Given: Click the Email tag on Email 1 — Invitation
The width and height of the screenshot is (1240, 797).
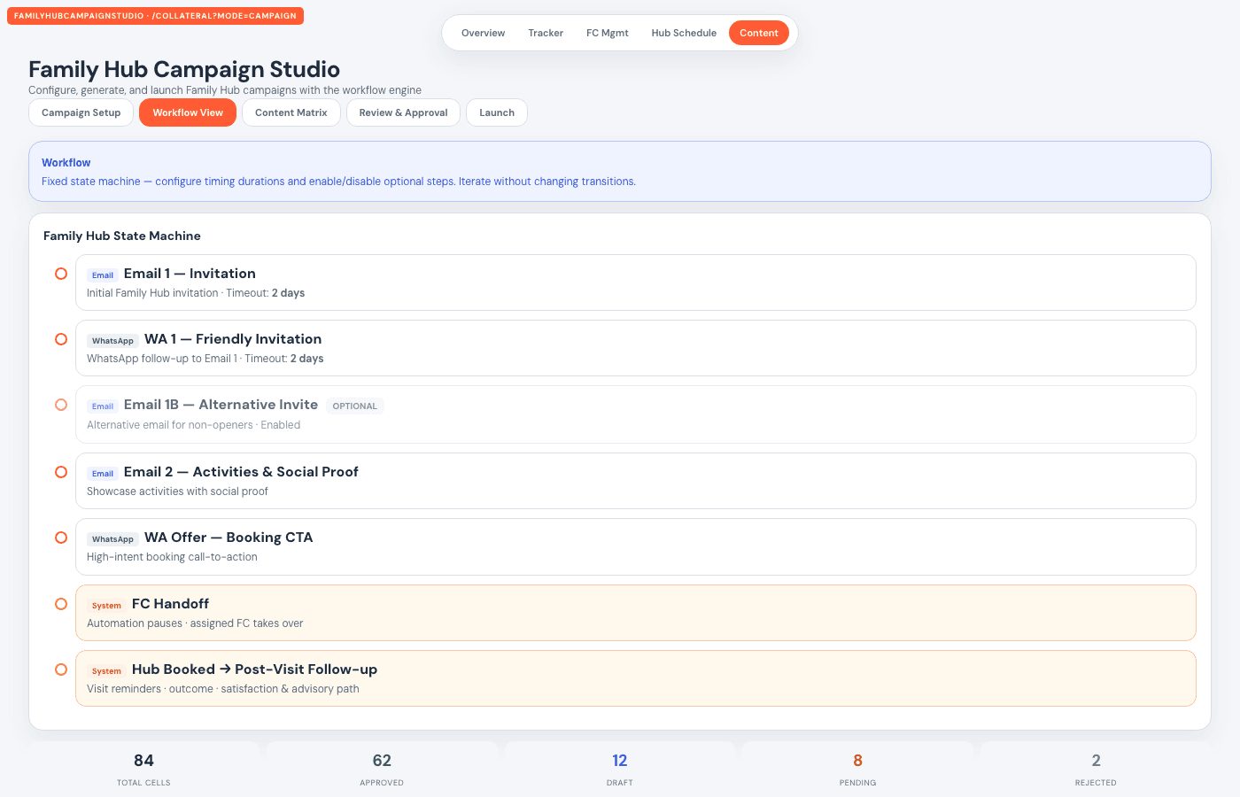Looking at the screenshot, I should point(103,275).
